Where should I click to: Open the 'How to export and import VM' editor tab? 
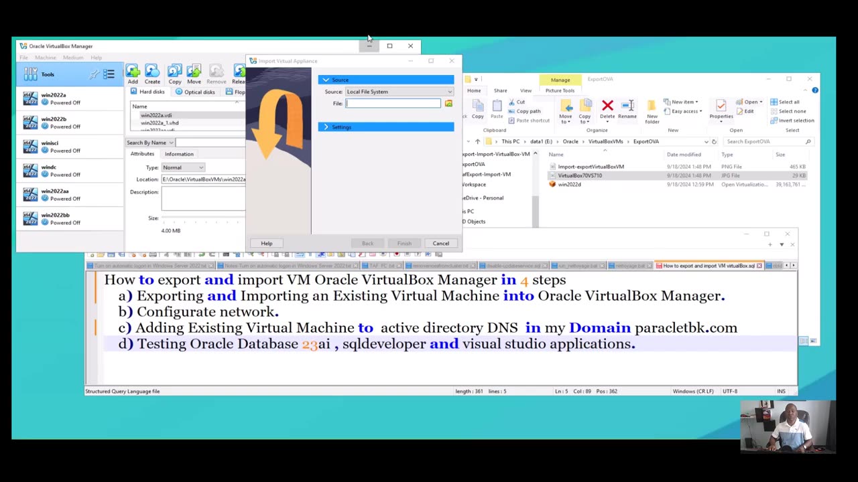tap(710, 266)
